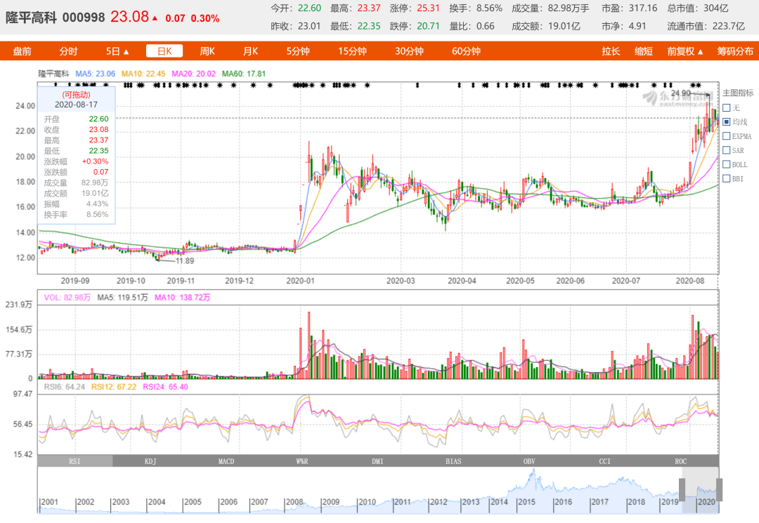Show the 60分钟 candlestick chart
This screenshot has width=759, height=523.
(466, 51)
